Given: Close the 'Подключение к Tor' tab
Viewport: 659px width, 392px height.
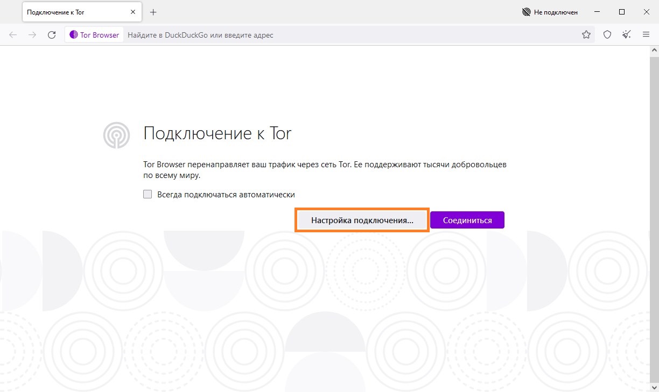Looking at the screenshot, I should 132,12.
